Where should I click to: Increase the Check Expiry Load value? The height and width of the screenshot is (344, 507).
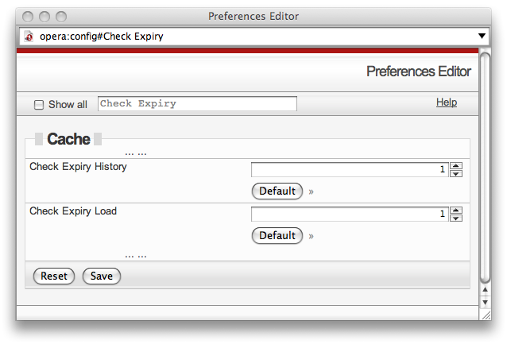pos(456,211)
